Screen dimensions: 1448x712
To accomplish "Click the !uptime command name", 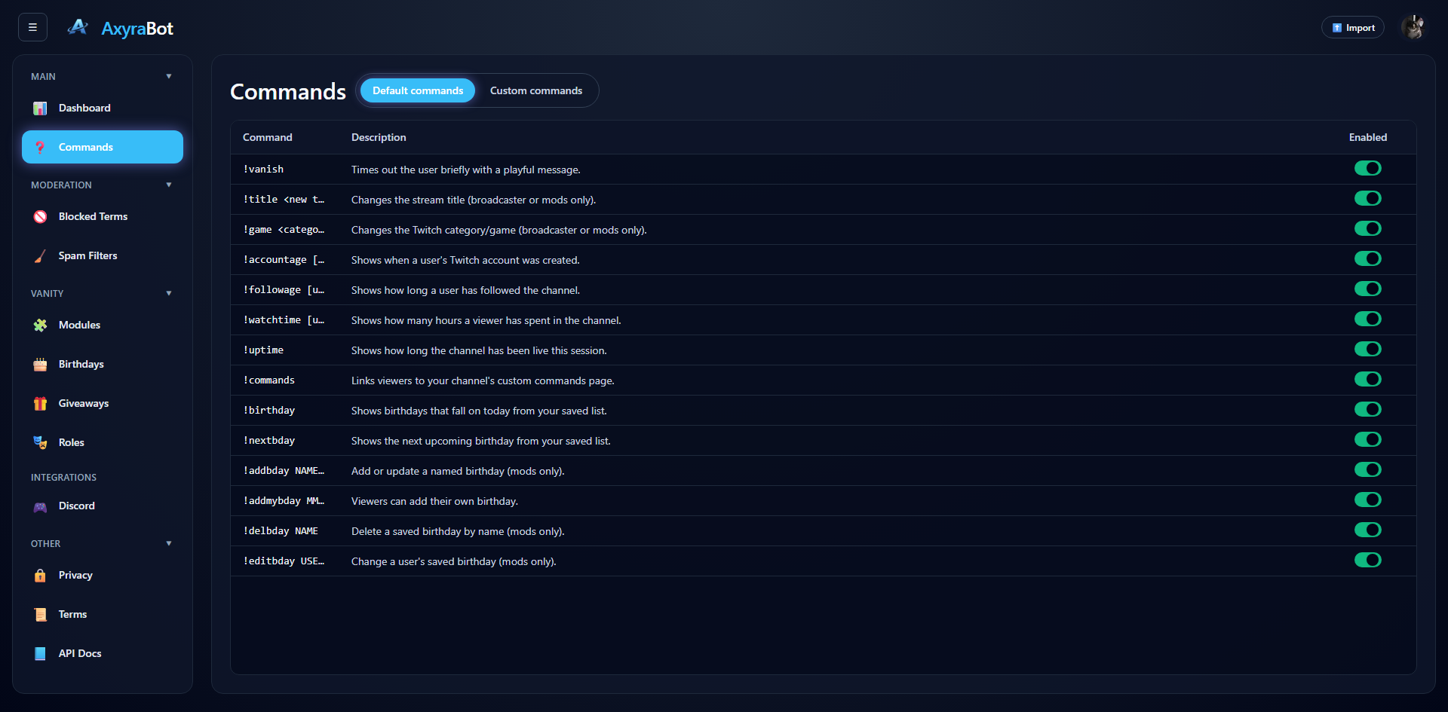I will (263, 350).
